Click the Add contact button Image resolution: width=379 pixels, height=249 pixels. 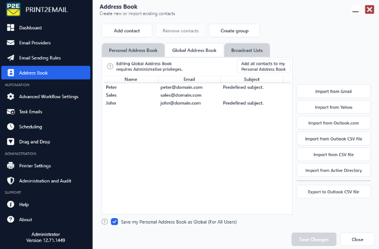(127, 31)
